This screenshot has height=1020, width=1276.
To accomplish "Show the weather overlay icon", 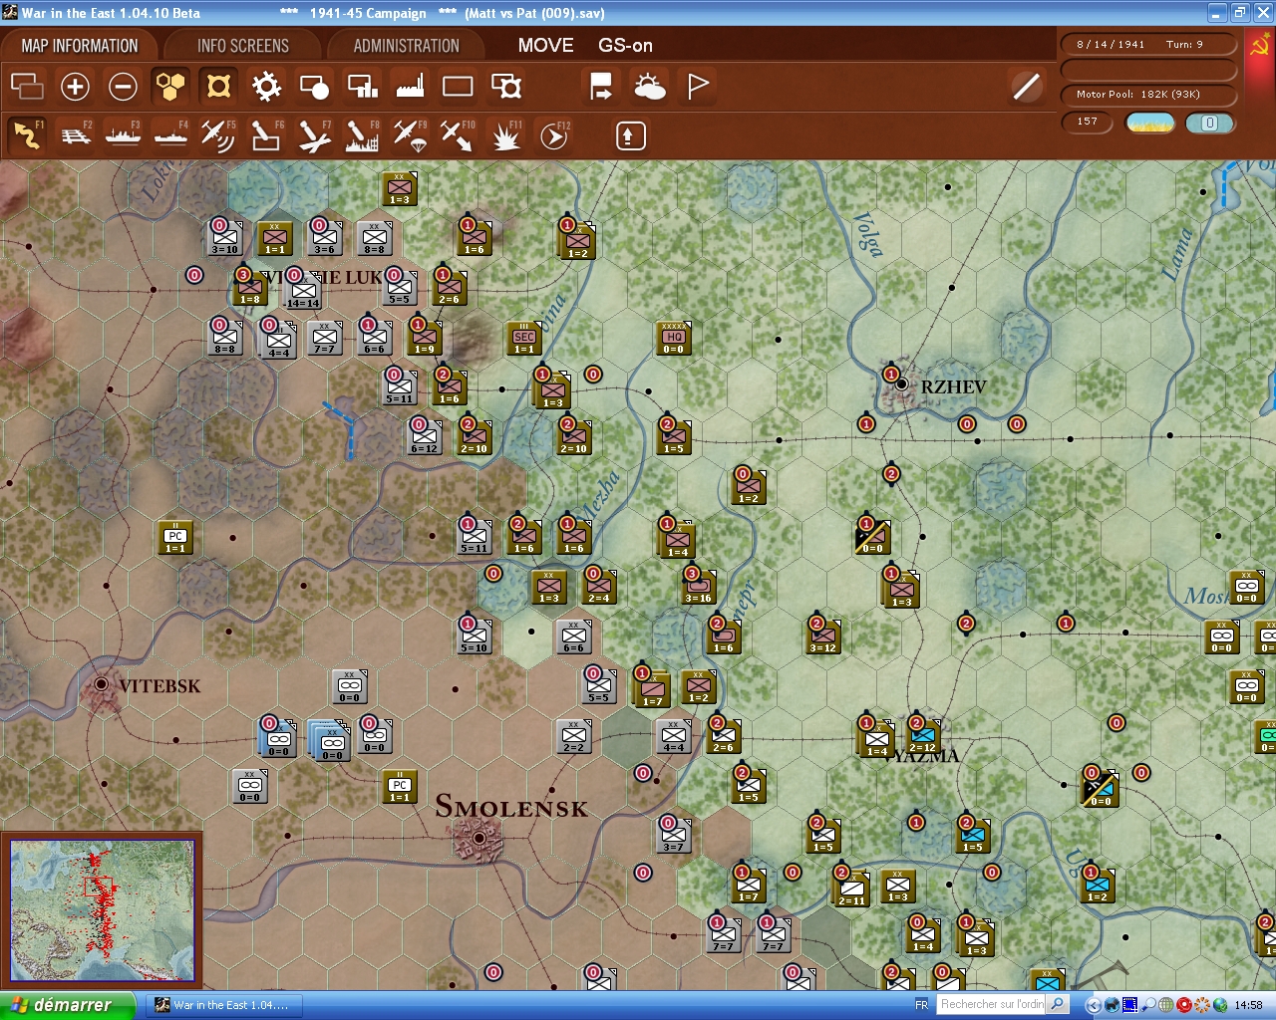I will pyautogui.click(x=650, y=87).
